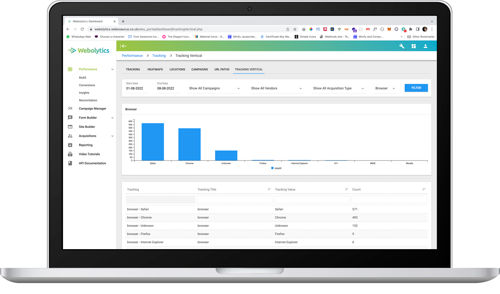This screenshot has height=294, width=500.
Task: Toggle the count legend below the chart
Action: [276, 168]
